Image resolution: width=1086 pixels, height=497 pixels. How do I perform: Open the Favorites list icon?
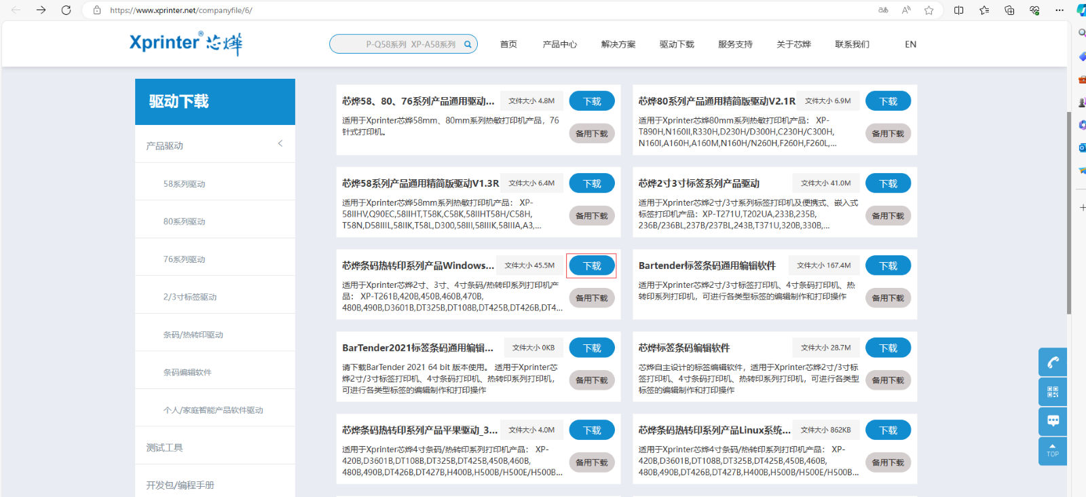(x=984, y=10)
